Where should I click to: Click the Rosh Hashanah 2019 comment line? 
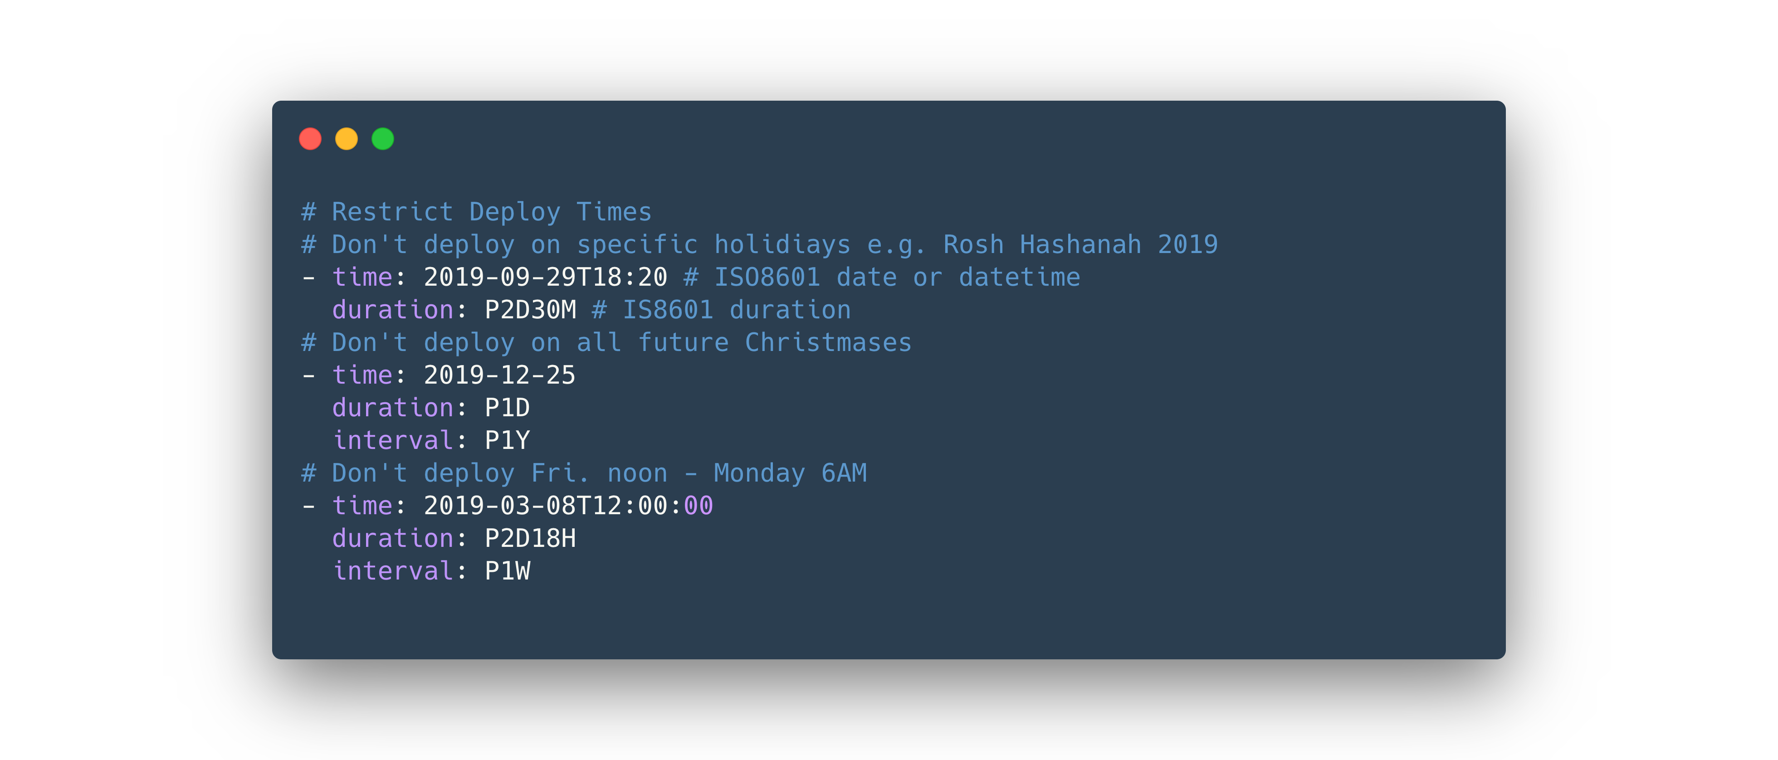coord(759,245)
